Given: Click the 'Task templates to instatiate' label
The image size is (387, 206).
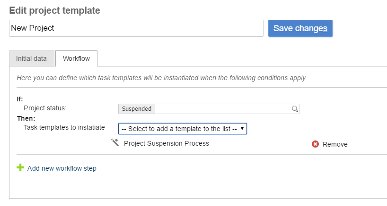Looking at the screenshot, I should click(x=64, y=127).
